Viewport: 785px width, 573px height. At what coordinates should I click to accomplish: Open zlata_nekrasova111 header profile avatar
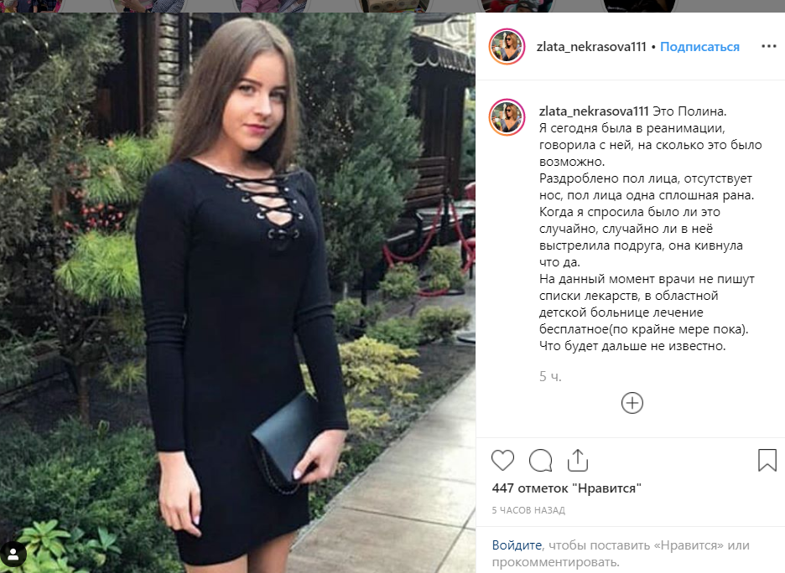coord(507,47)
